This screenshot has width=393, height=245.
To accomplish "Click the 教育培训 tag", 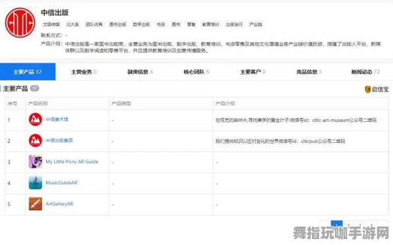I will pos(210,24).
